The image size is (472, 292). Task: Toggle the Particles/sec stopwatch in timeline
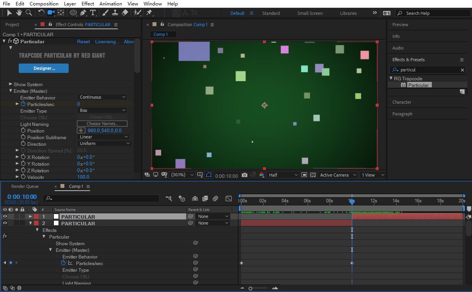(63, 263)
